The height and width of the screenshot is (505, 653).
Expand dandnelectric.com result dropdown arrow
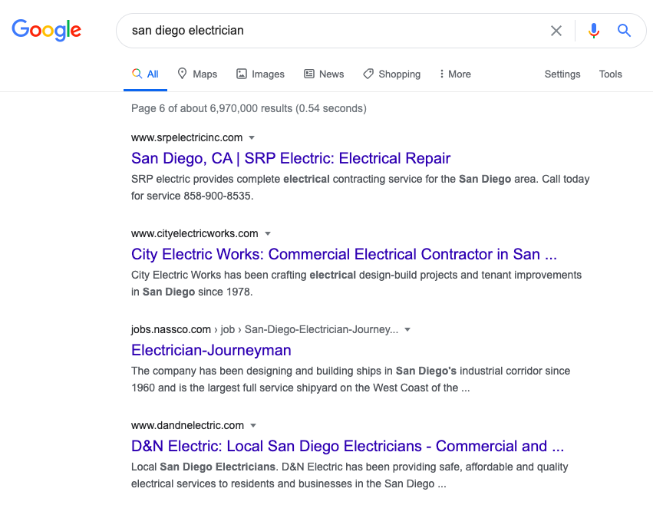coord(253,425)
